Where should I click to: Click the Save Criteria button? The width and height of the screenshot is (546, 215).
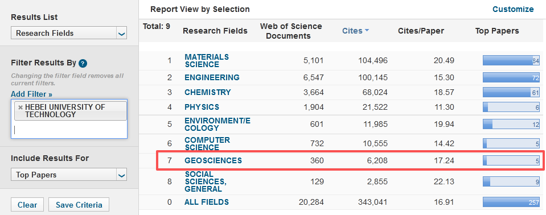tap(79, 205)
